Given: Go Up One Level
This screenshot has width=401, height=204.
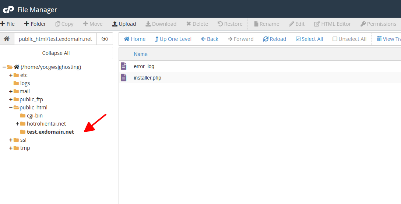Looking at the screenshot, I should (173, 39).
